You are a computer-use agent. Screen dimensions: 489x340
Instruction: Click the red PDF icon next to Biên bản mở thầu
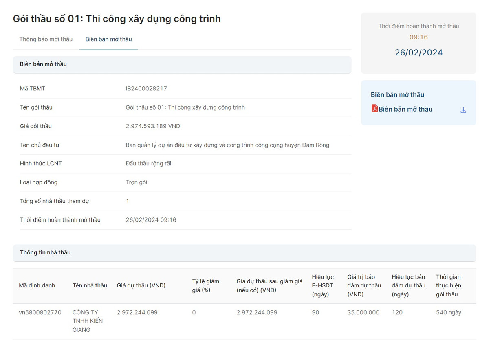(374, 109)
